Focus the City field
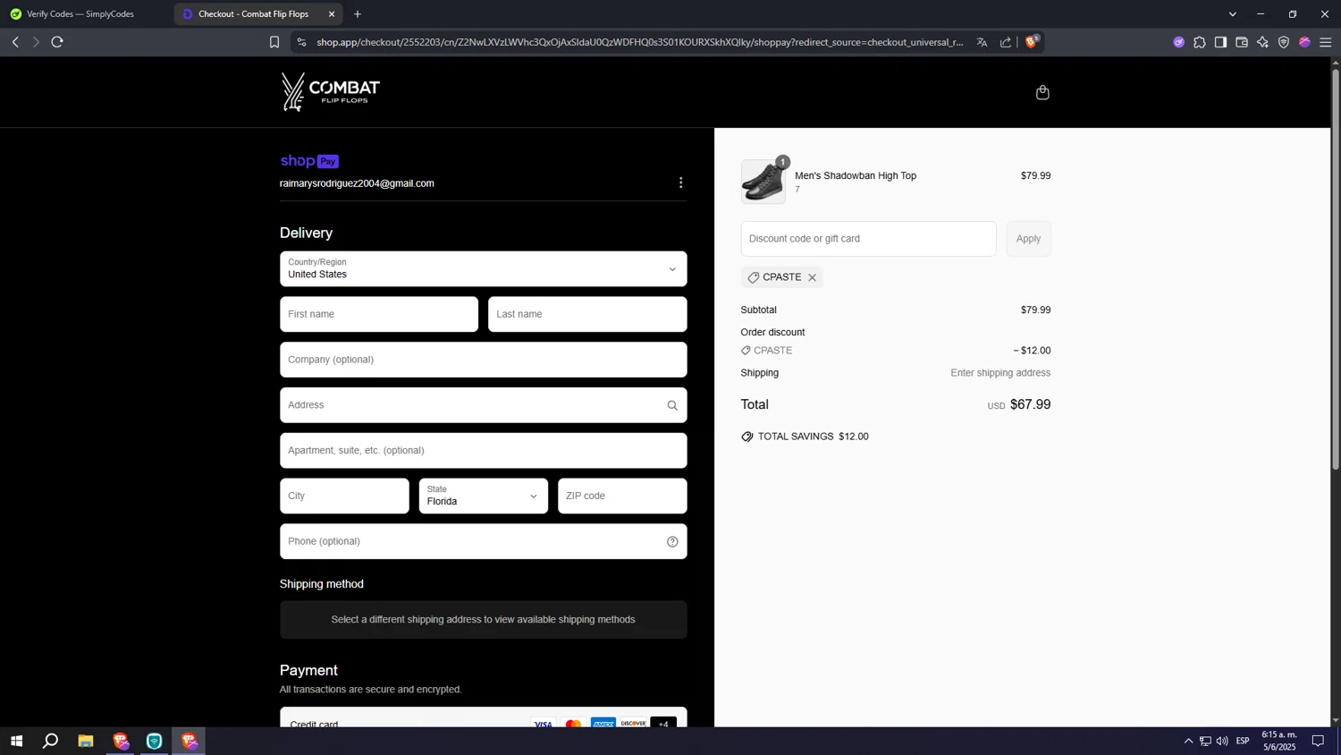 pos(344,496)
